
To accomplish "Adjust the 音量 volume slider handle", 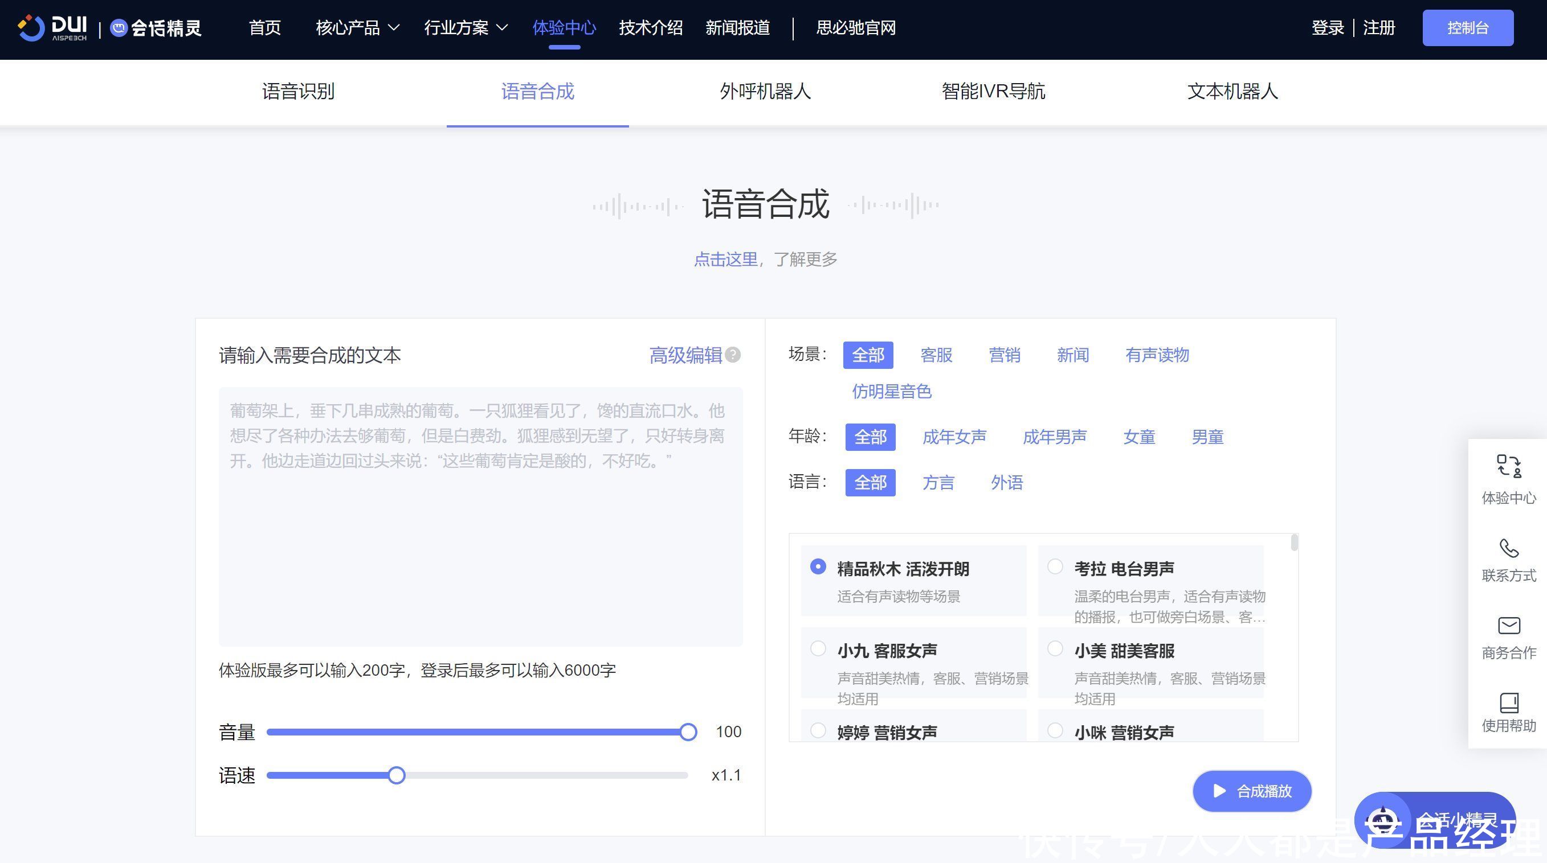I will [x=688, y=732].
